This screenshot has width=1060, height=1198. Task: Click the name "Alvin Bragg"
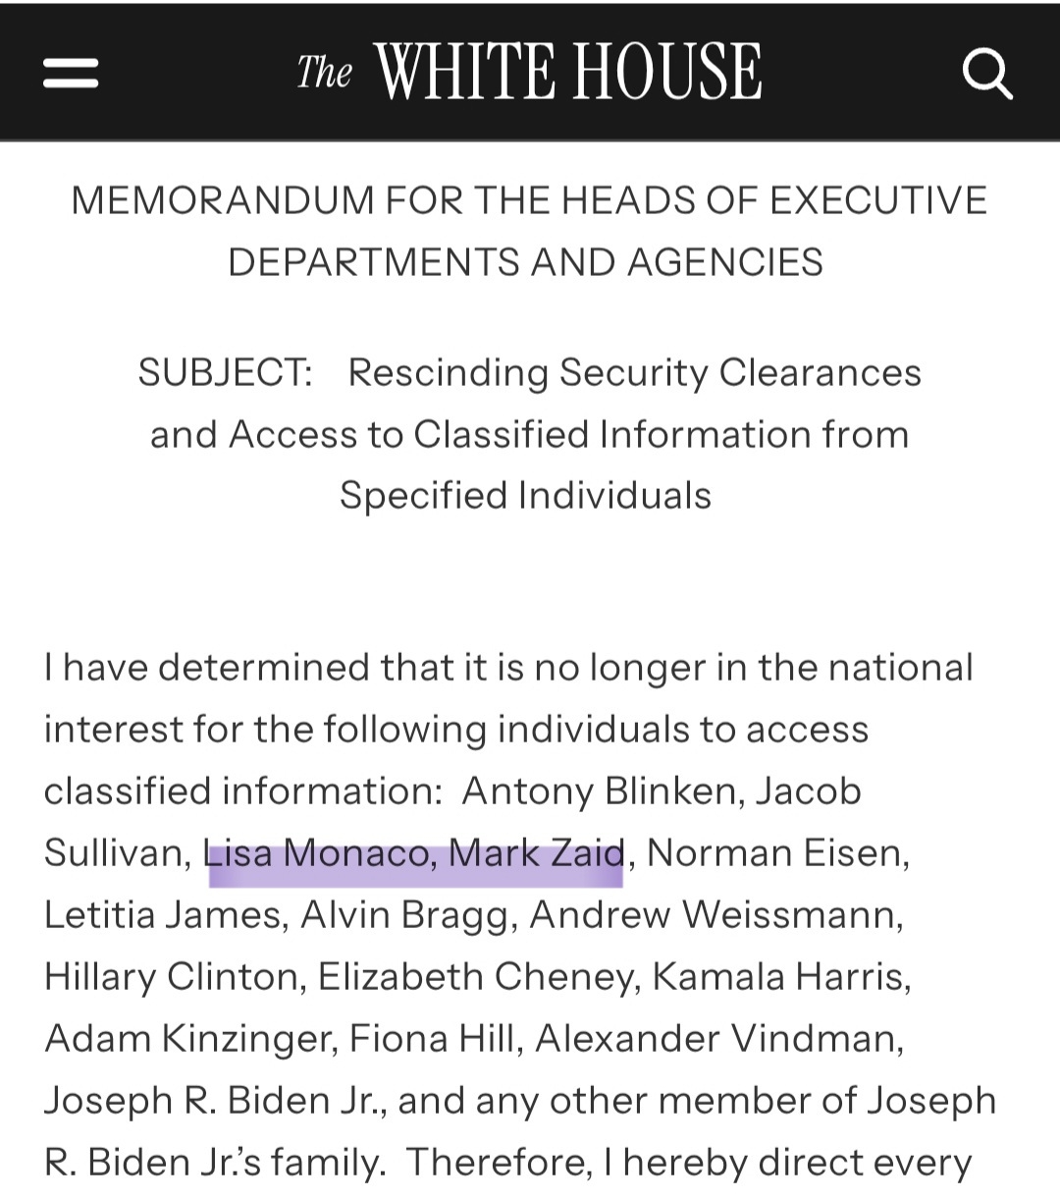point(405,915)
